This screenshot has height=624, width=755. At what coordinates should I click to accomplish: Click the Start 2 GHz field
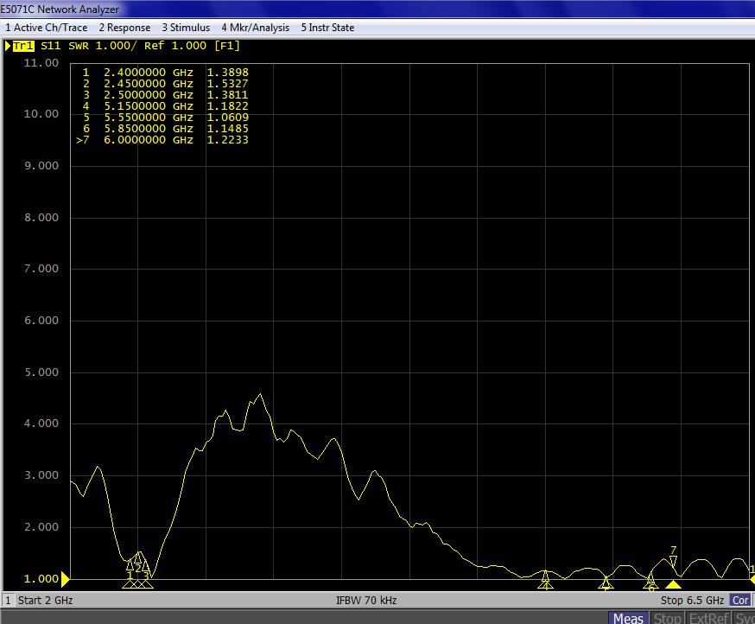[45, 601]
